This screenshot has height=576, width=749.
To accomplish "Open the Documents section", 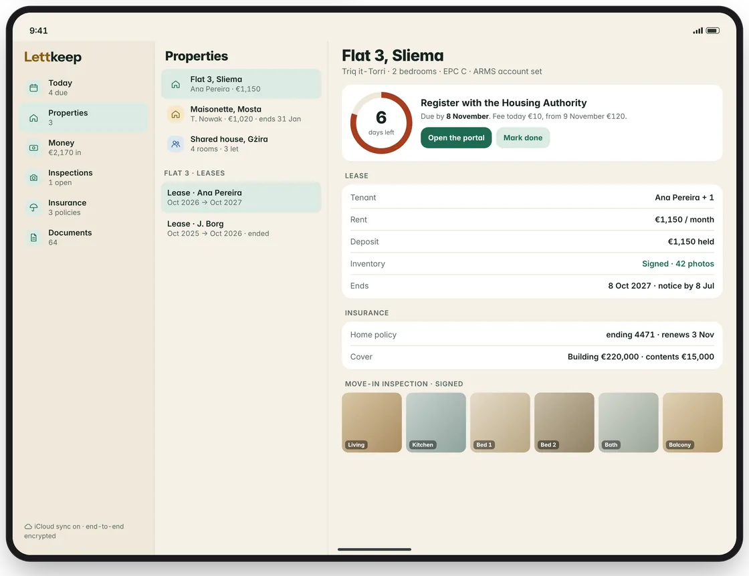I will click(x=84, y=238).
